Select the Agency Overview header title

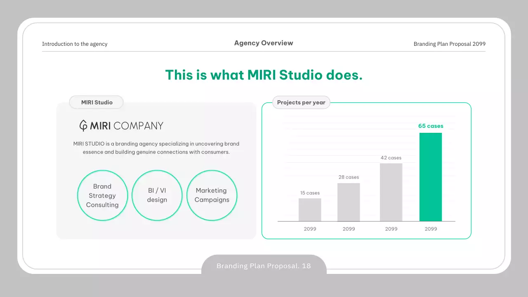coord(264,43)
